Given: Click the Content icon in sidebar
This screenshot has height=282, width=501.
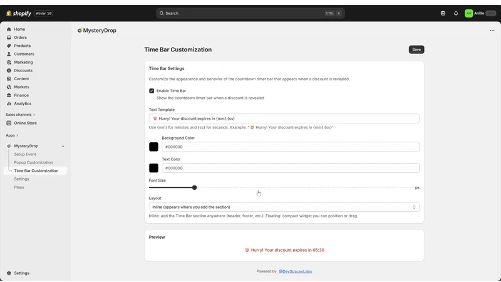Looking at the screenshot, I should click(9, 79).
